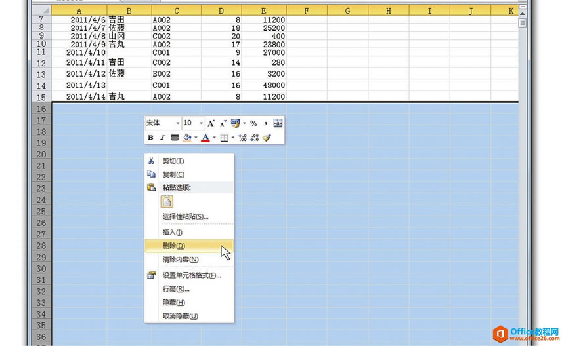
Task: Toggle italic formatting
Action: (x=162, y=138)
